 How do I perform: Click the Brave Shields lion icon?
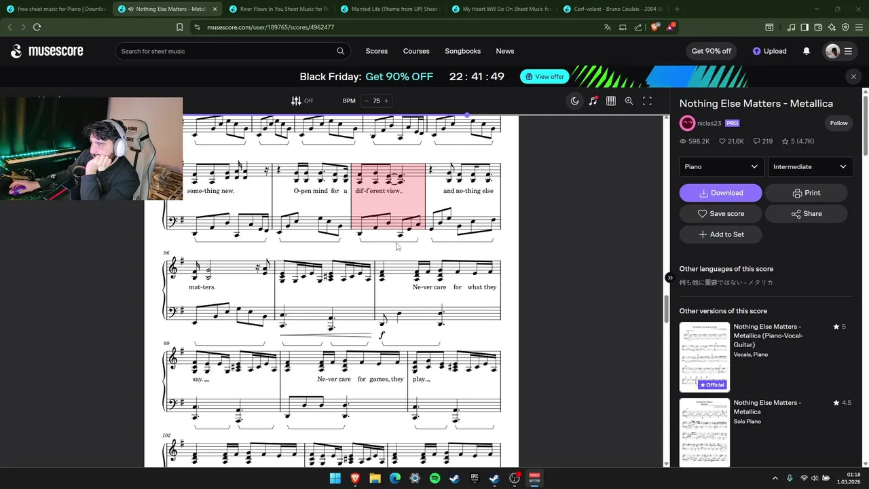[x=654, y=27]
